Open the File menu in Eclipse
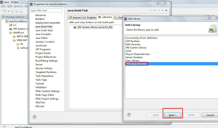The image size is (218, 128). (3, 6)
